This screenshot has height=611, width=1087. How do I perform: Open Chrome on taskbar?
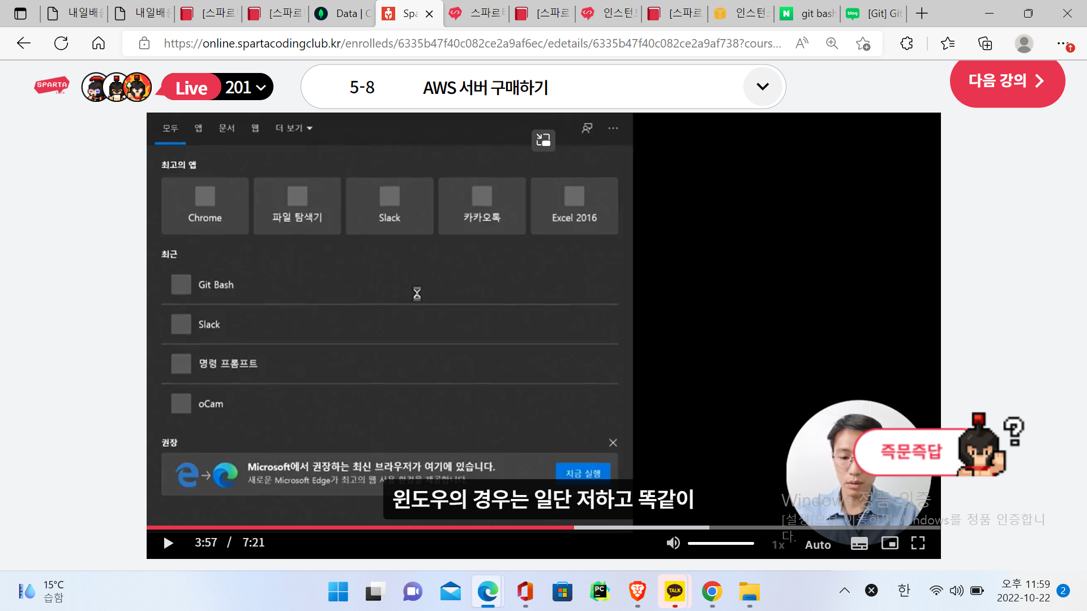(x=712, y=592)
